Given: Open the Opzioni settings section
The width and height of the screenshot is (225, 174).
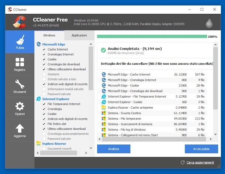Looking at the screenshot, I should pyautogui.click(x=20, y=109).
